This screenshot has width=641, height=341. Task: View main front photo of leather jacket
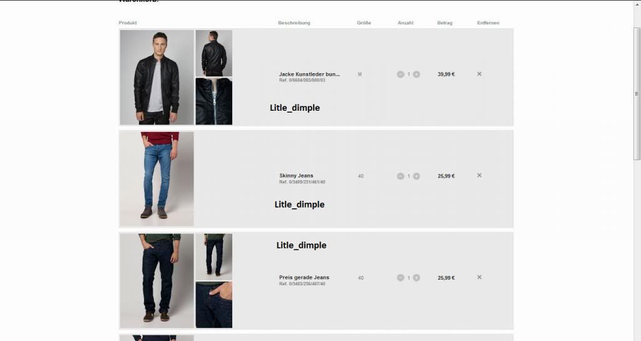(156, 77)
